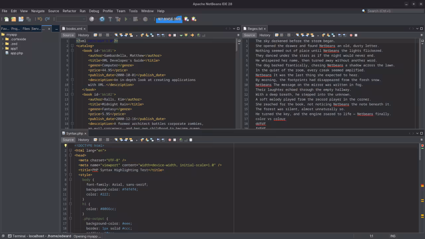Image resolution: width=425 pixels, height=239 pixels.
Task: Select the New File toolbar icon
Action: pyautogui.click(x=6, y=19)
